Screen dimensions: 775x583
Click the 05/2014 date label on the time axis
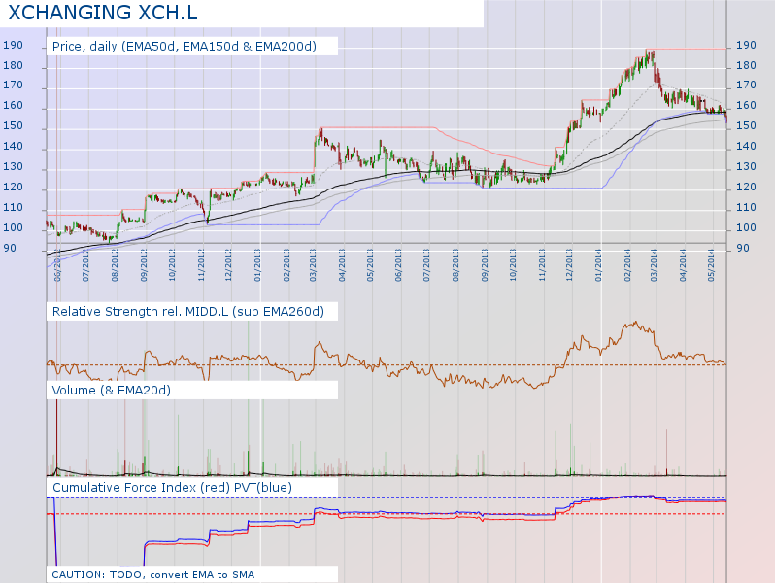(x=711, y=265)
